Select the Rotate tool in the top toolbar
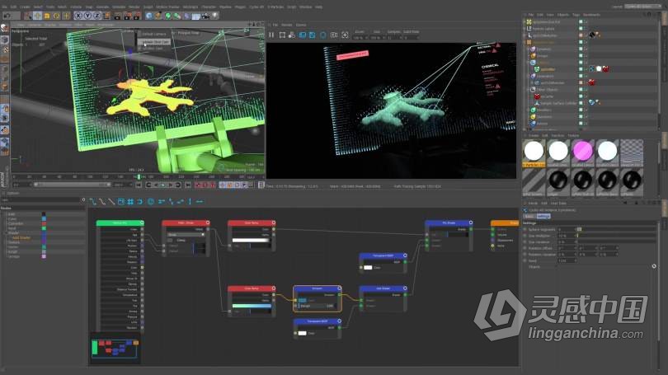The height and width of the screenshot is (375, 668). [56, 16]
